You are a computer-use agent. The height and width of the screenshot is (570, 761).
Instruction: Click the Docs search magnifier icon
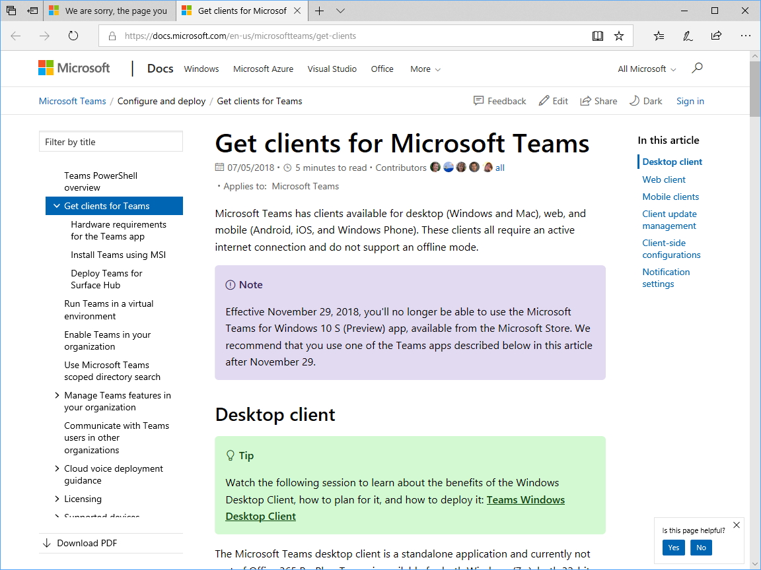[697, 68]
